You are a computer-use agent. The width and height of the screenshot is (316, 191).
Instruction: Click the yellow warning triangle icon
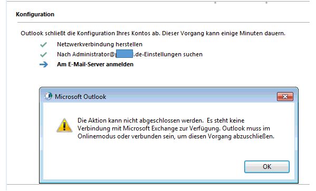coord(64,125)
